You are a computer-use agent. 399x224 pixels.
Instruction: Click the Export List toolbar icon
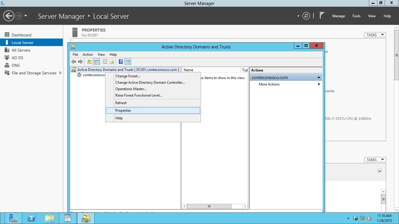pyautogui.click(x=112, y=62)
